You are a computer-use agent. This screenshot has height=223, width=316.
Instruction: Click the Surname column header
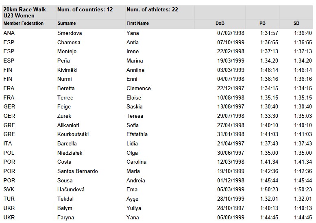point(67,23)
